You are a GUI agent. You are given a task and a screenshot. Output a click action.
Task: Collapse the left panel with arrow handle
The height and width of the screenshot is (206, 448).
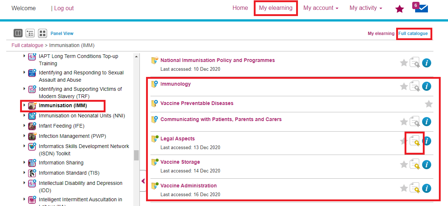click(x=143, y=181)
